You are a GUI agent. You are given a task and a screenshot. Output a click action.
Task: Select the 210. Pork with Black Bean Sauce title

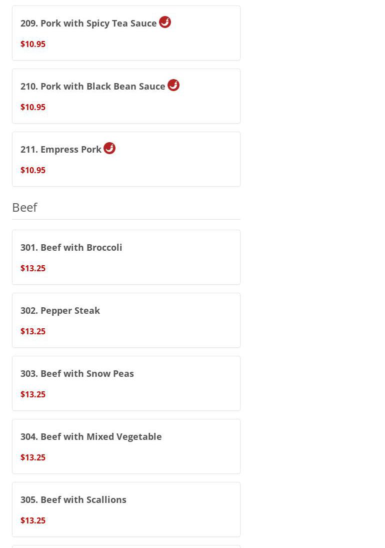pyautogui.click(x=92, y=87)
